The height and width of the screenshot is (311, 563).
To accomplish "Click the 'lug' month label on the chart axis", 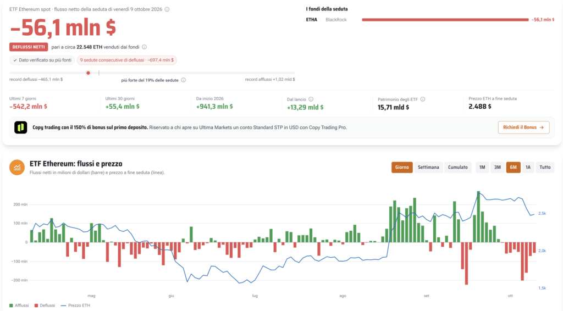I will click(255, 296).
